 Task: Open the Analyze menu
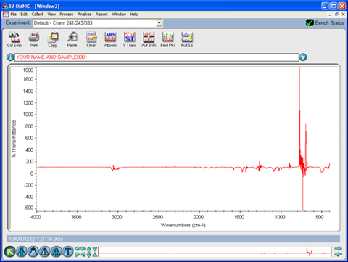(x=84, y=15)
